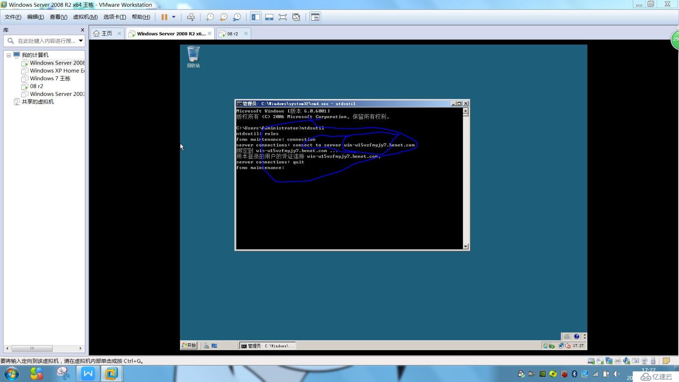Screen dimensions: 679x382
Task: Open the cmd window system menu icon
Action: (239, 104)
